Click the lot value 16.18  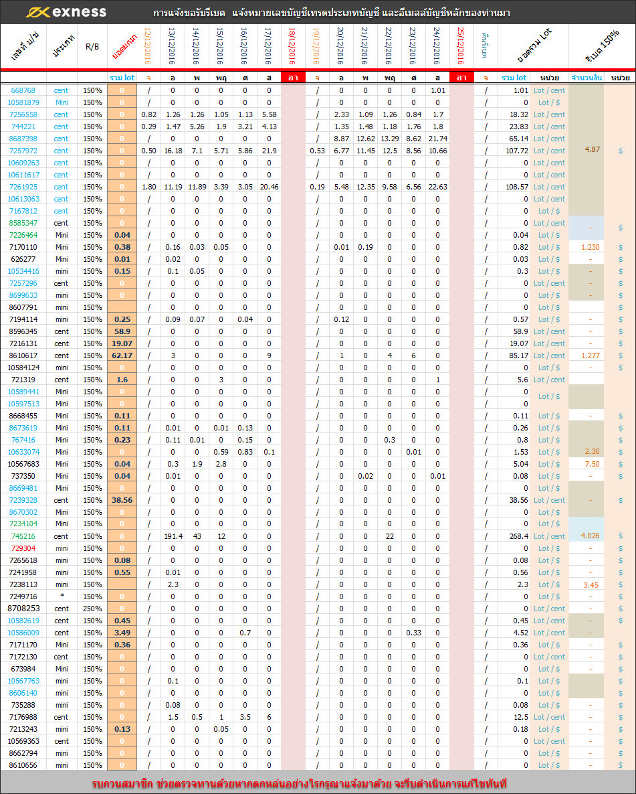[x=173, y=151]
